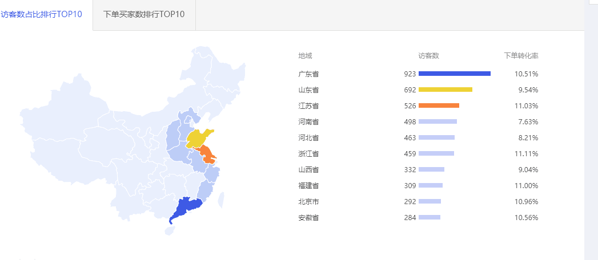Click the yellow 山东省 visitor bar
Screen dimensions: 598x260
pos(446,90)
